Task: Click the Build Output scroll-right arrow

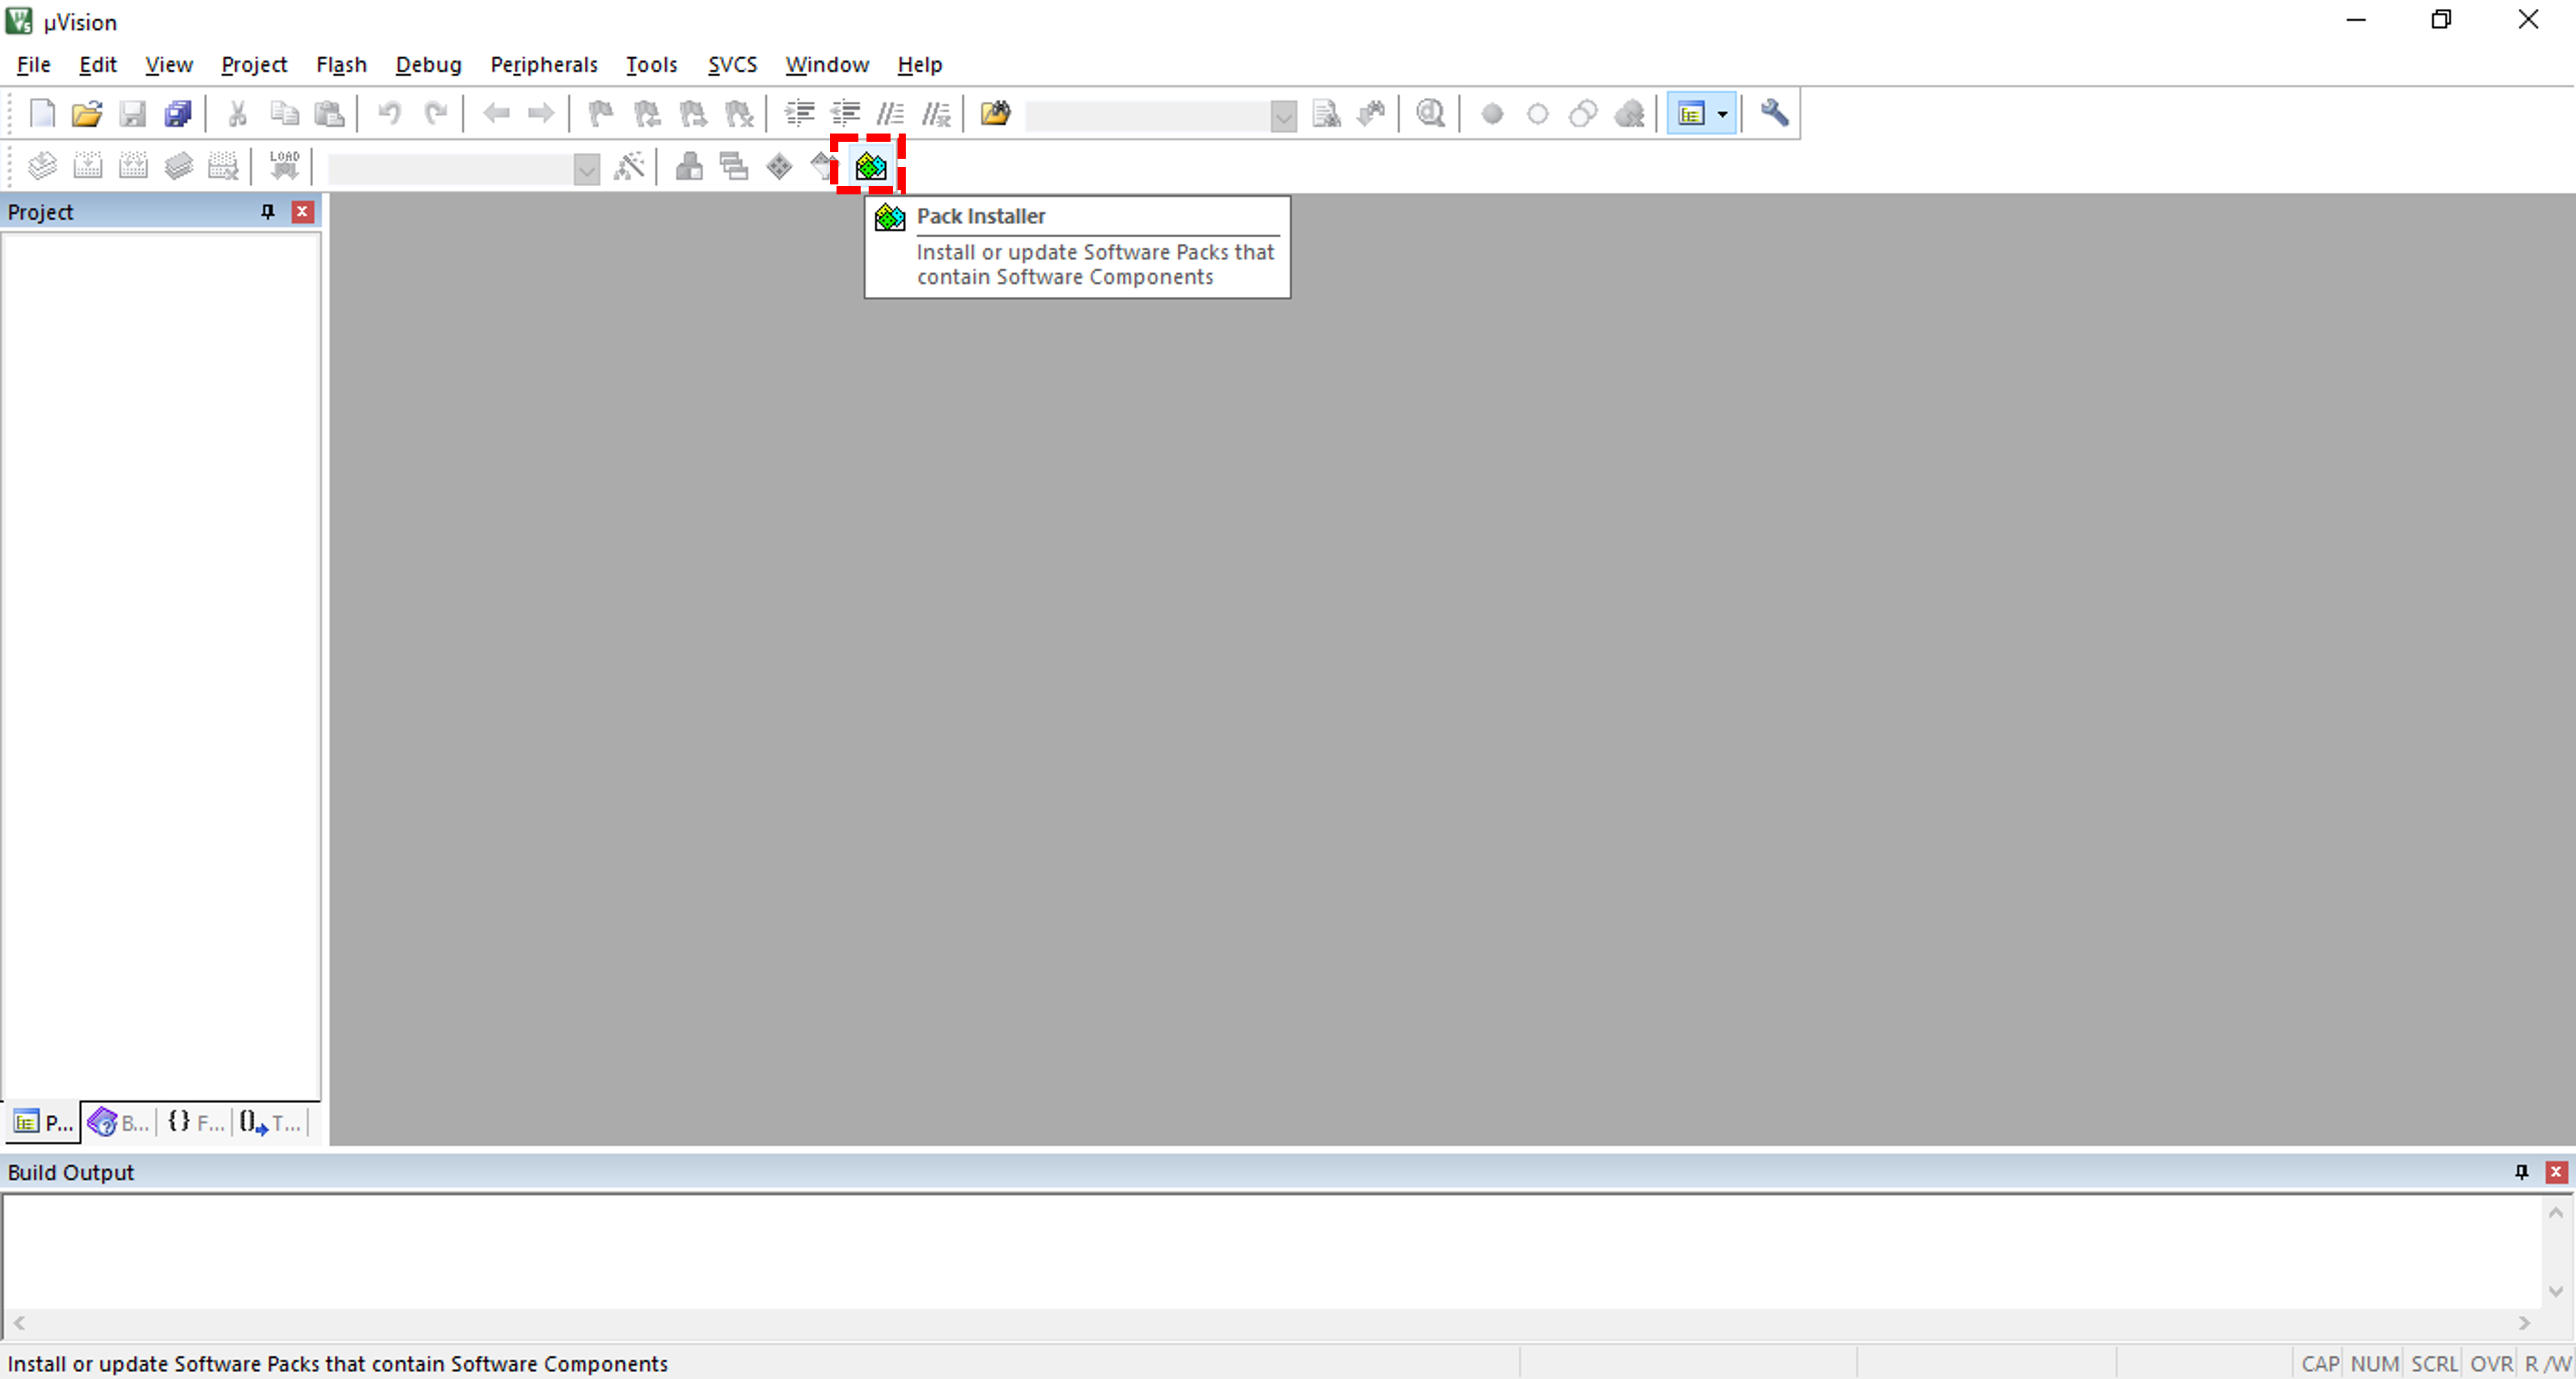Action: pos(2524,1323)
